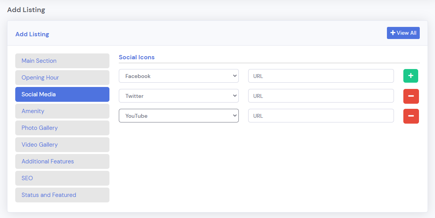This screenshot has width=435, height=218.
Task: Remove the YouTube social icon row
Action: (411, 116)
